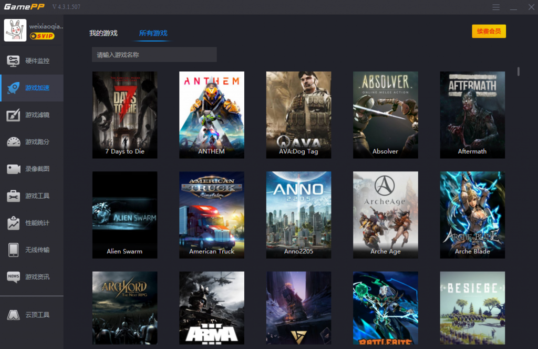Click the weixiaoqia username
Image resolution: width=538 pixels, height=349 pixels.
click(46, 26)
